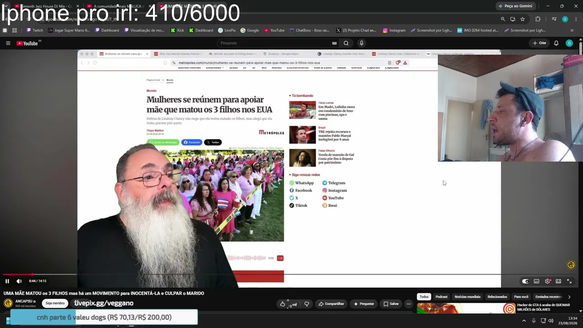Open the YouTube guide hamburger menu
Image resolution: width=583 pixels, height=328 pixels.
click(x=8, y=43)
